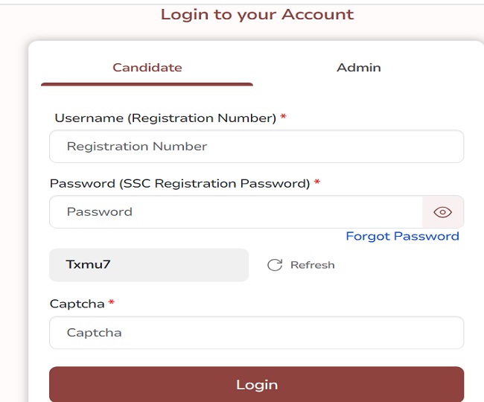The height and width of the screenshot is (402, 484).
Task: Click the red asterisk beside the Username label
Action: [x=284, y=118]
